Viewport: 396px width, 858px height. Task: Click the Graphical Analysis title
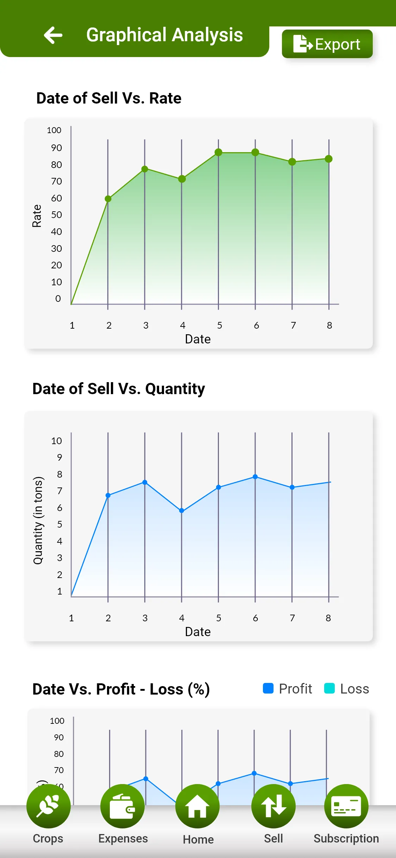[165, 35]
